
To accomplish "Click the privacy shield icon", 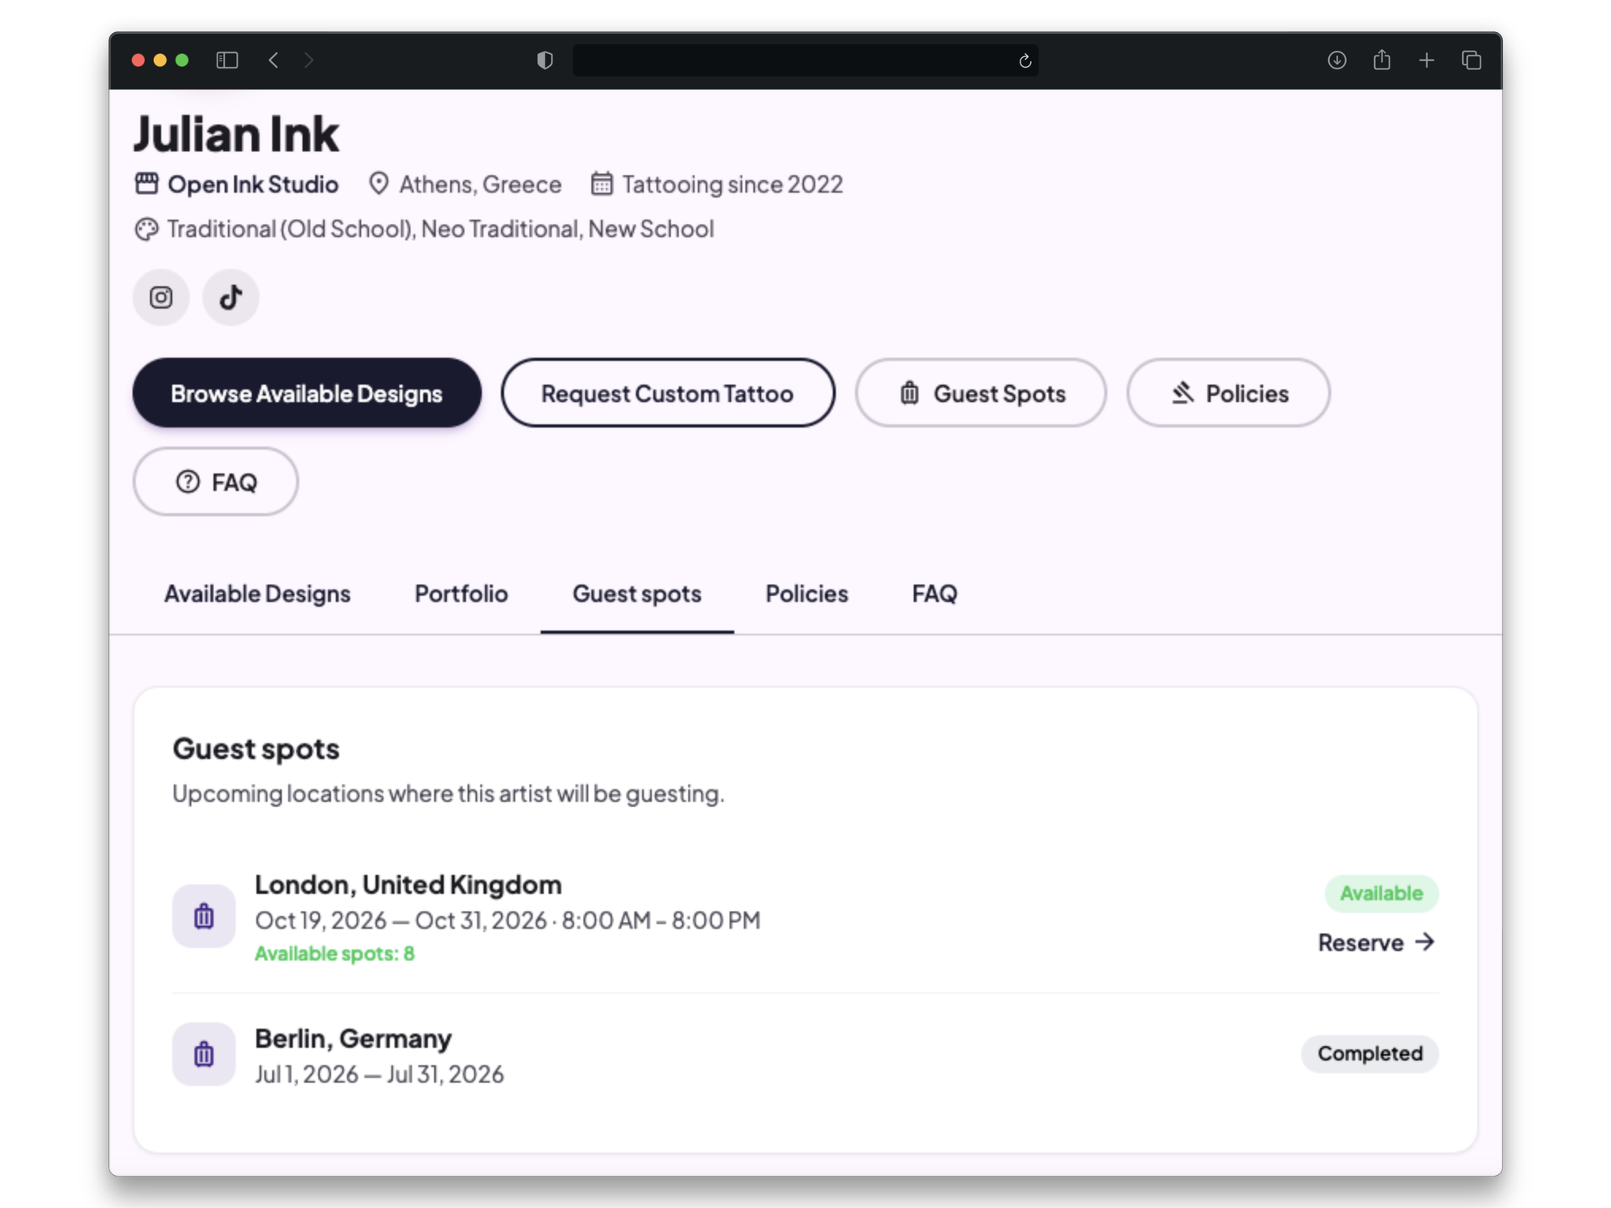I will [x=545, y=60].
